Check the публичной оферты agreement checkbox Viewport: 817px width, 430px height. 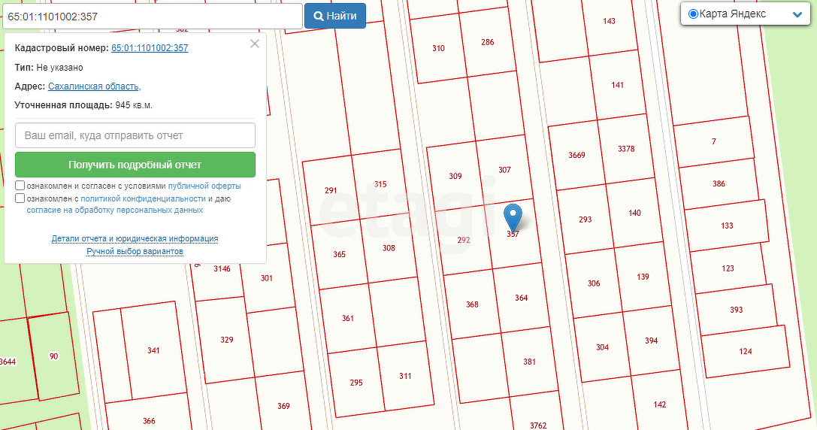[x=20, y=186]
